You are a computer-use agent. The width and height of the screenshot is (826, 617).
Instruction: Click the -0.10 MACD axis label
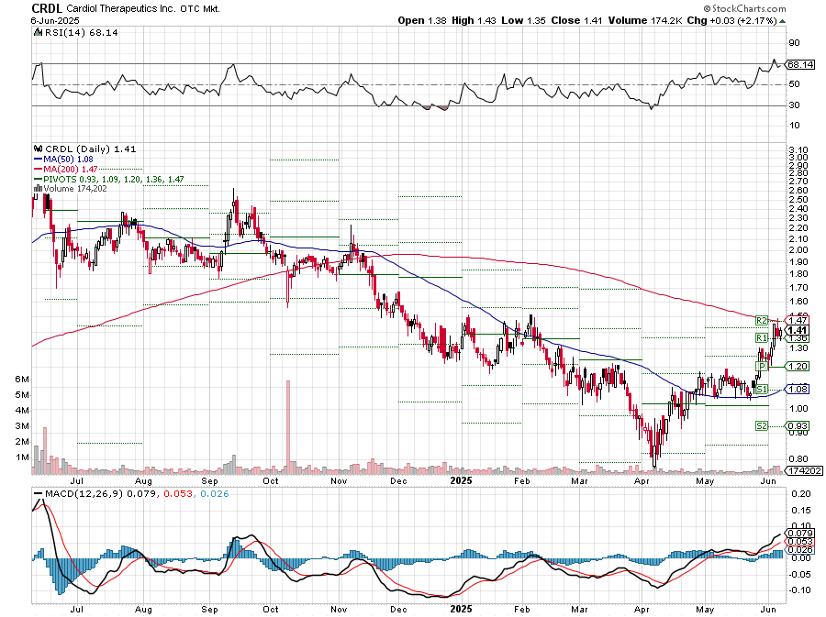[x=799, y=589]
